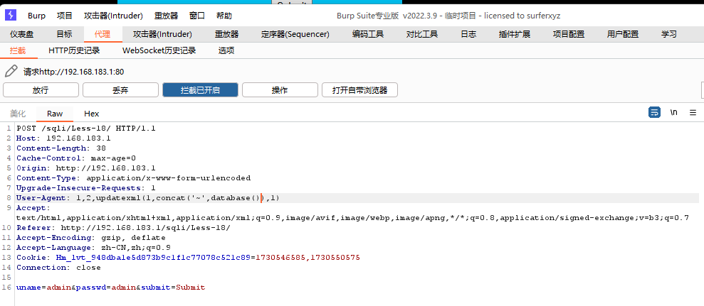Switch to the 目标 tab
The width and height of the screenshot is (704, 306).
point(64,34)
